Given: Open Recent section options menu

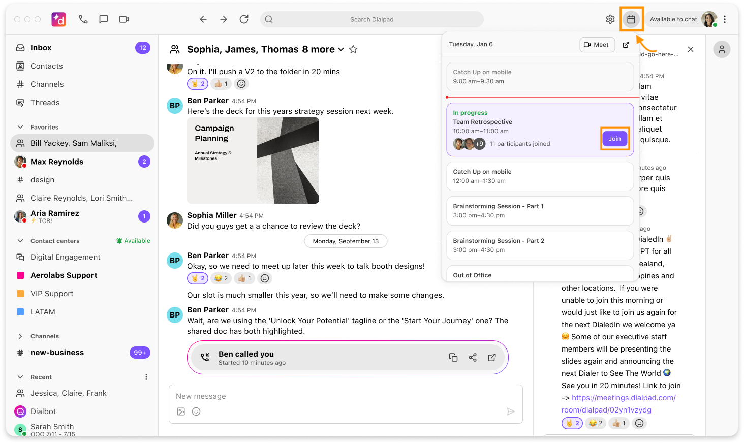Looking at the screenshot, I should pyautogui.click(x=146, y=377).
